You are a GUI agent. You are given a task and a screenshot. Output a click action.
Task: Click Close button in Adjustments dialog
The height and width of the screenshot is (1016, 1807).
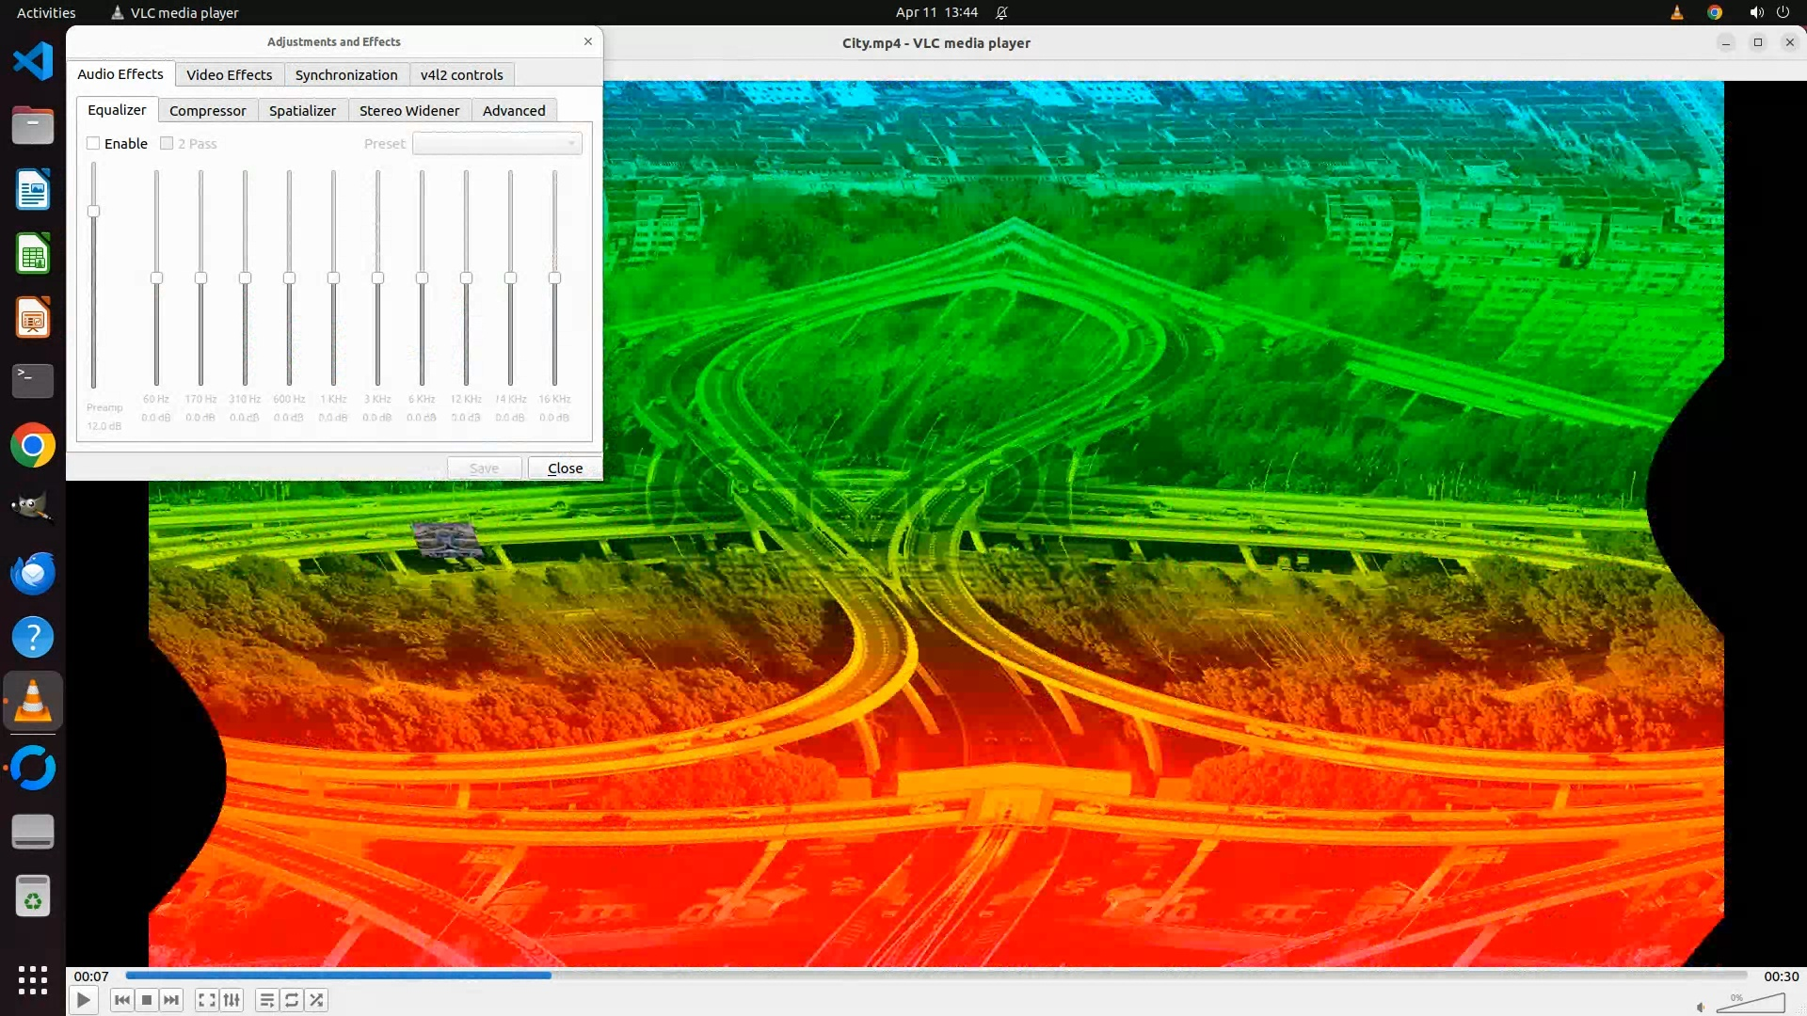565,468
